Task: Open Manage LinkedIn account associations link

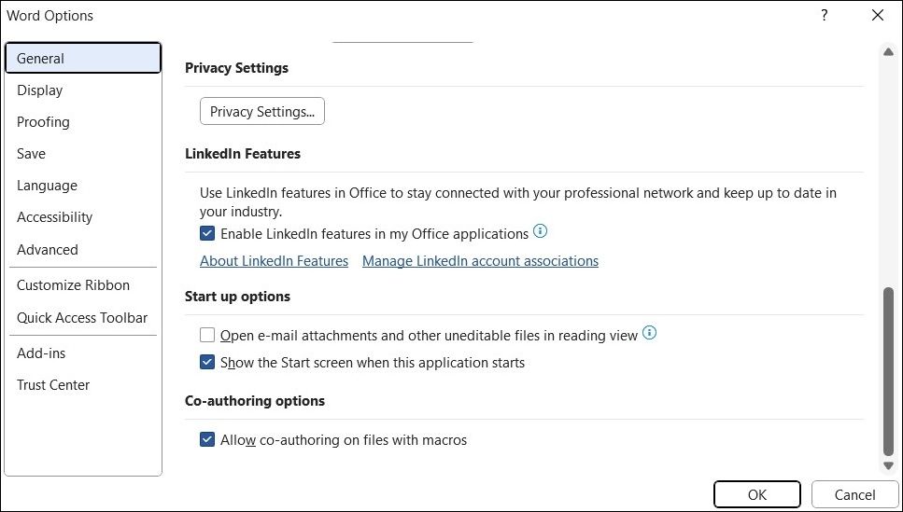Action: [480, 261]
